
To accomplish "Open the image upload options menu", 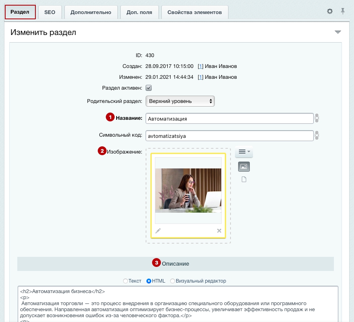I will [244, 152].
